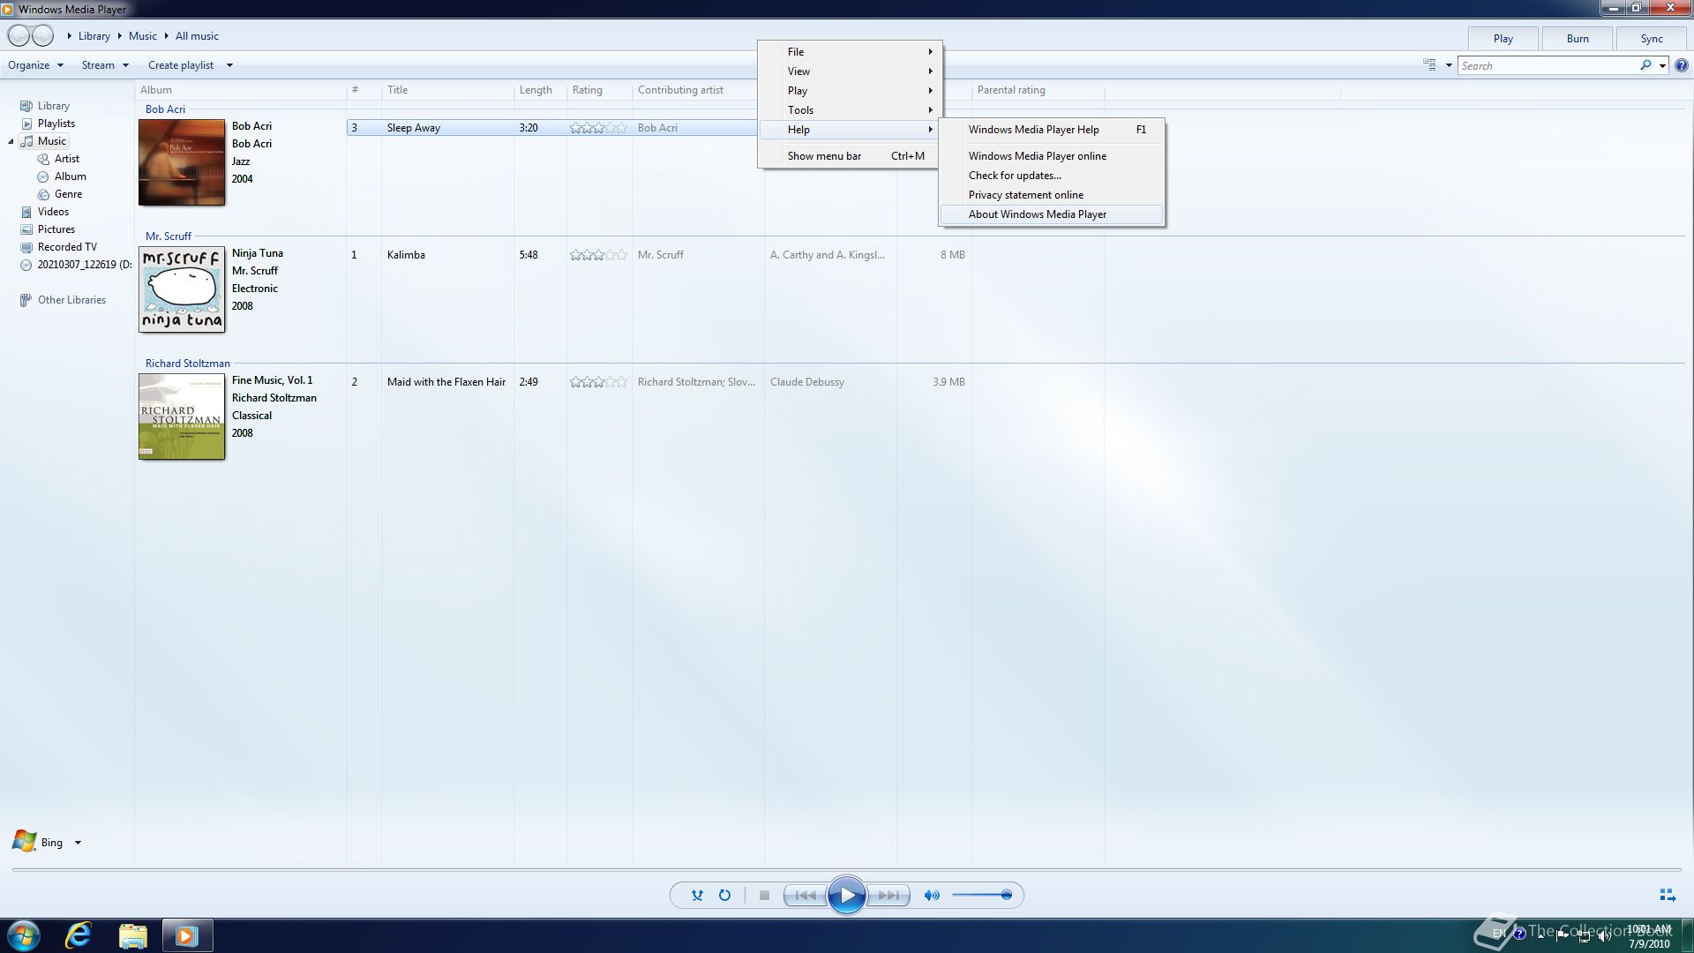Open Internet Explorer from taskbar
Screen dimensions: 1694x953
(79, 935)
